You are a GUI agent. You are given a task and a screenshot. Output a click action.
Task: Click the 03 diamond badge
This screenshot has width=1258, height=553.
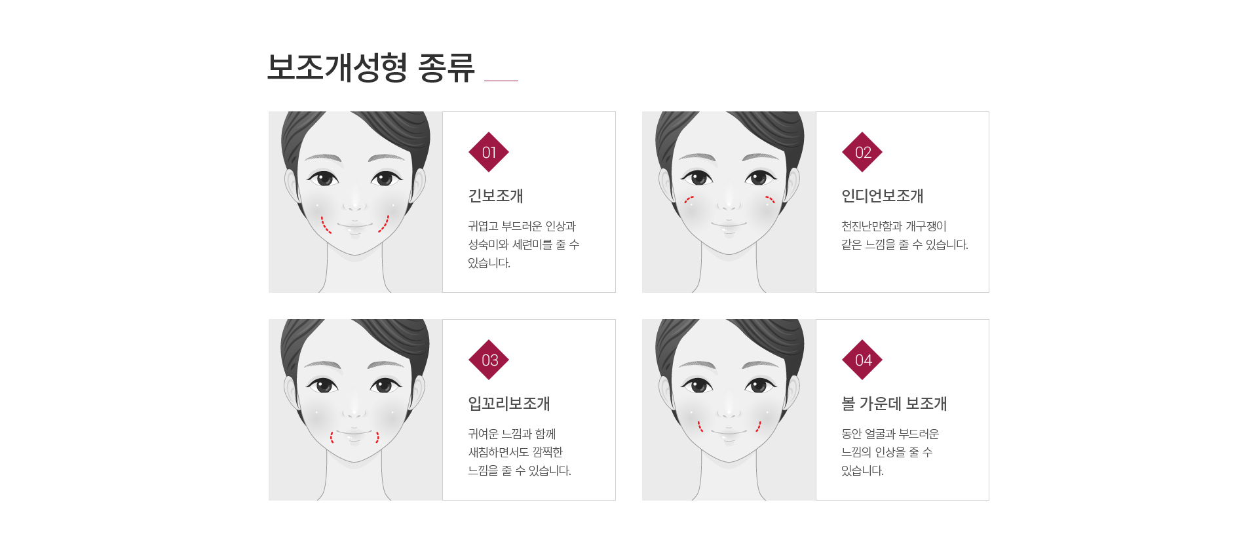pyautogui.click(x=489, y=360)
